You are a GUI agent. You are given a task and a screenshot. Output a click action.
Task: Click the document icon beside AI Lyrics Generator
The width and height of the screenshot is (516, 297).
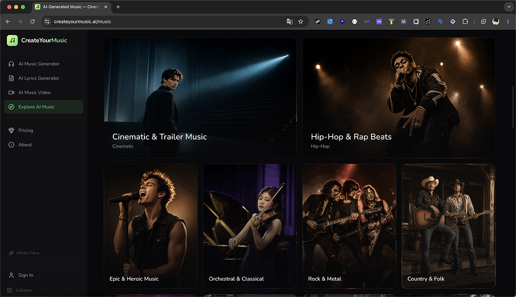click(x=11, y=78)
